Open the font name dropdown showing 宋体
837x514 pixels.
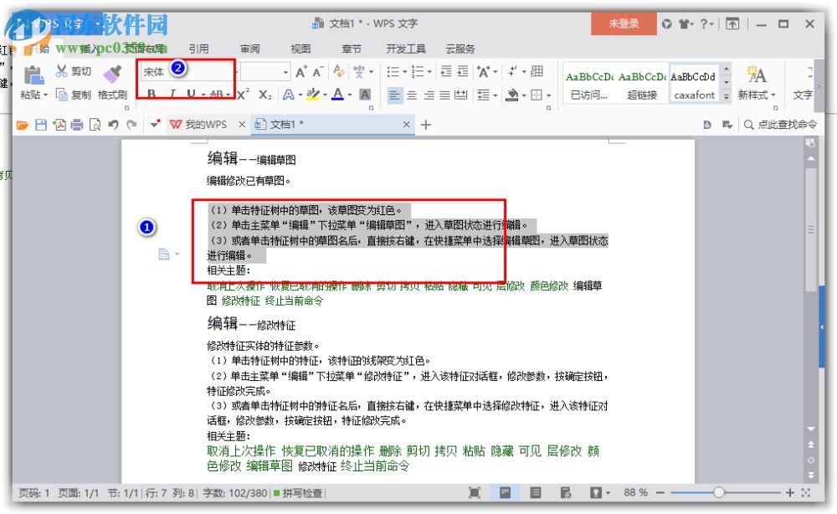coord(194,70)
